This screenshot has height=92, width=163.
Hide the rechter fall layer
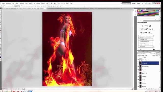(138, 83)
